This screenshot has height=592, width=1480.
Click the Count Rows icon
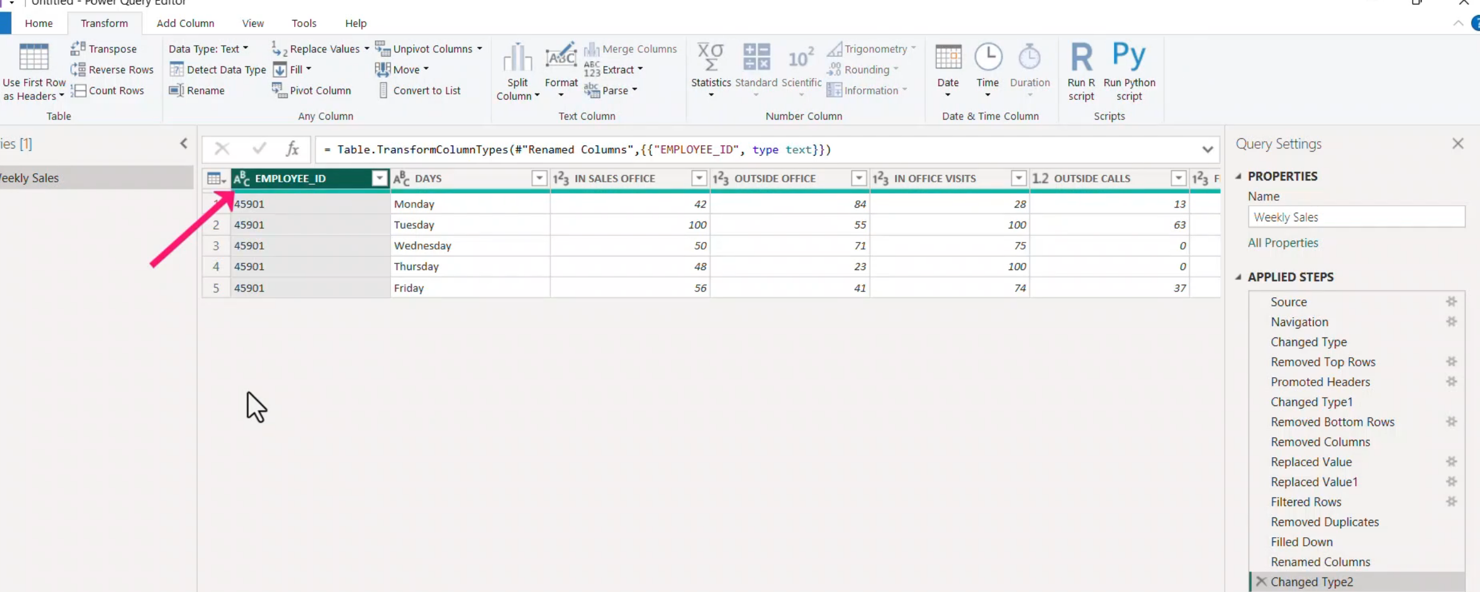click(x=108, y=90)
